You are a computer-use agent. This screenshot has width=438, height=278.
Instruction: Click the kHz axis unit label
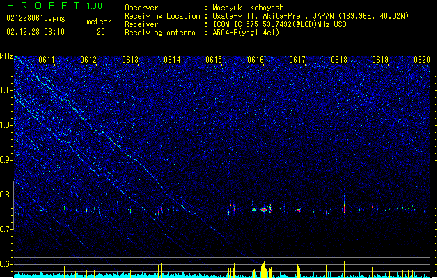click(6, 56)
